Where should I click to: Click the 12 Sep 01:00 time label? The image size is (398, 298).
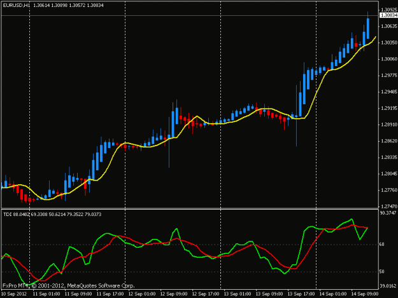142,294
